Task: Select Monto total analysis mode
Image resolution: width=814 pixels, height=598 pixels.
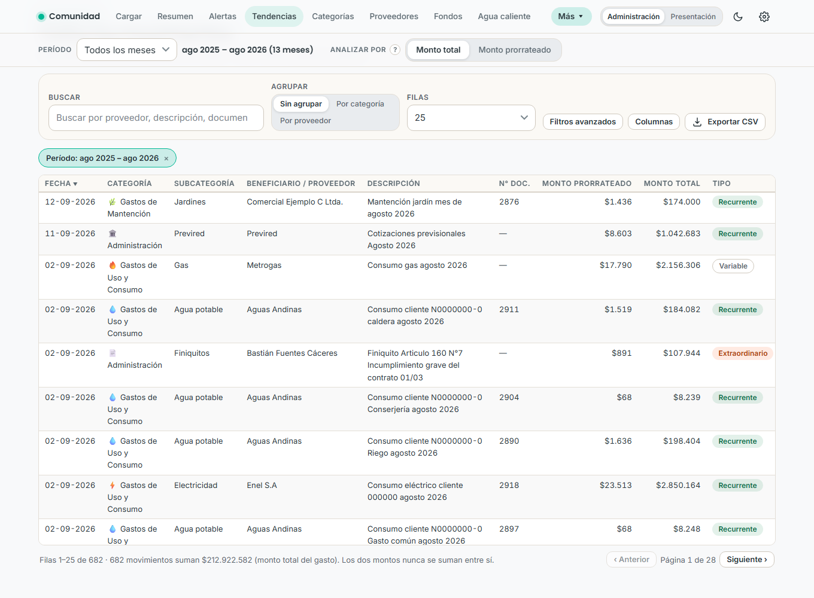Action: point(438,50)
